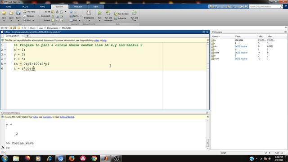Image resolution: width=288 pixels, height=162 pixels.
Task: Switch to the PLOTS tab
Action: (x=25, y=7)
